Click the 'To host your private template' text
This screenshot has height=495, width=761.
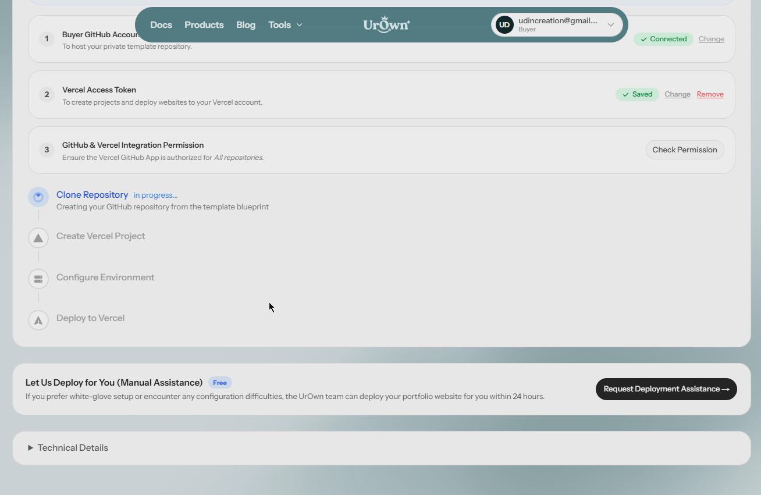pos(127,47)
